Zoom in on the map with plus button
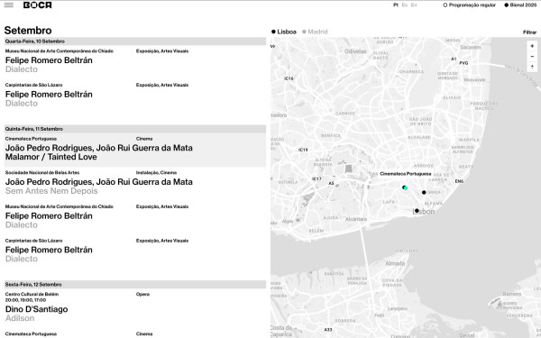The image size is (541, 338). pyautogui.click(x=532, y=46)
